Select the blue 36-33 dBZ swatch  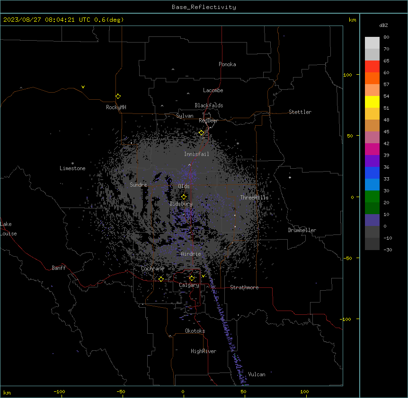[x=372, y=173]
